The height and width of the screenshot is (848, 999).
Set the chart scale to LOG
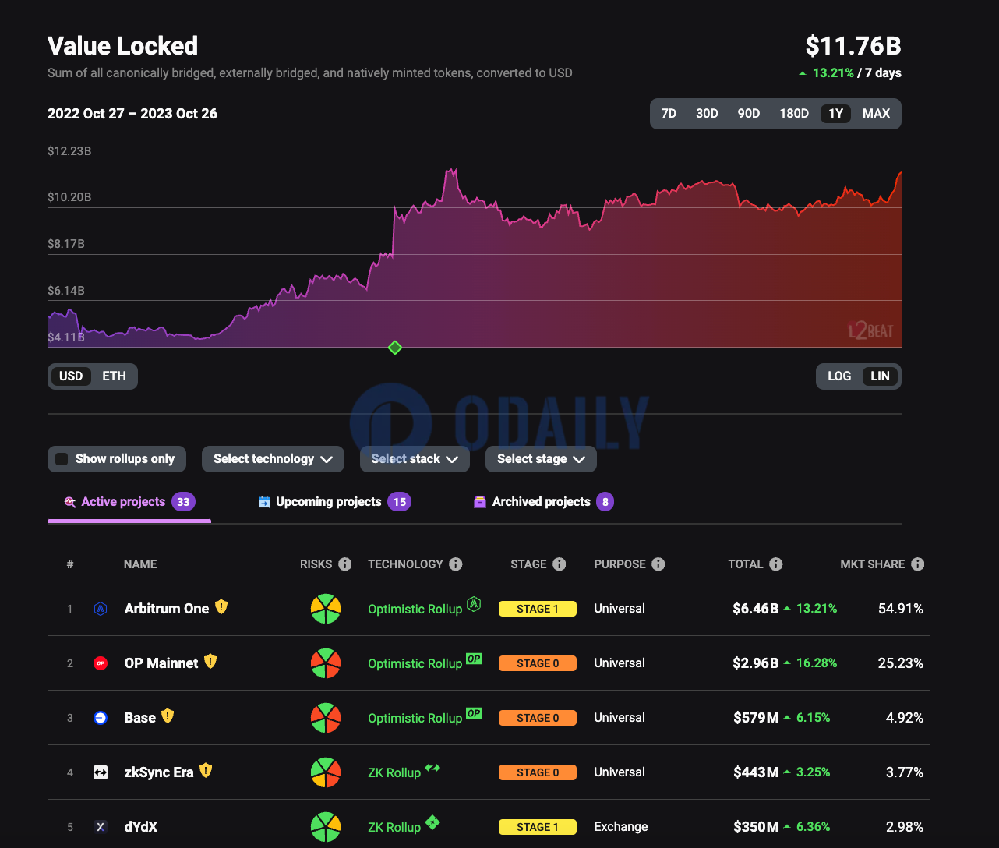coord(839,376)
